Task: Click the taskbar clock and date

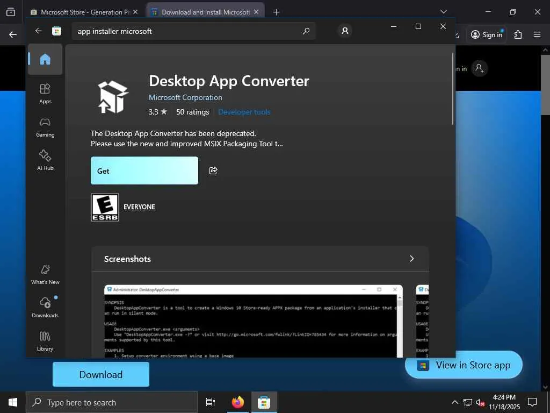Action: pos(504,402)
